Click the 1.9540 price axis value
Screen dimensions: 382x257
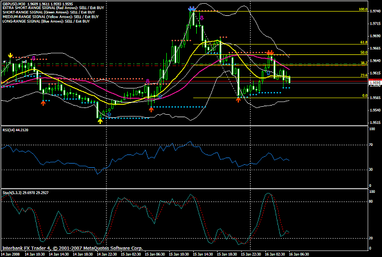[x=375, y=110]
